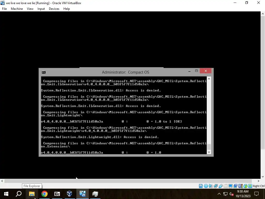This screenshot has width=265, height=199.
Task: Click the CPU virtualization status icon
Action: click(x=240, y=186)
